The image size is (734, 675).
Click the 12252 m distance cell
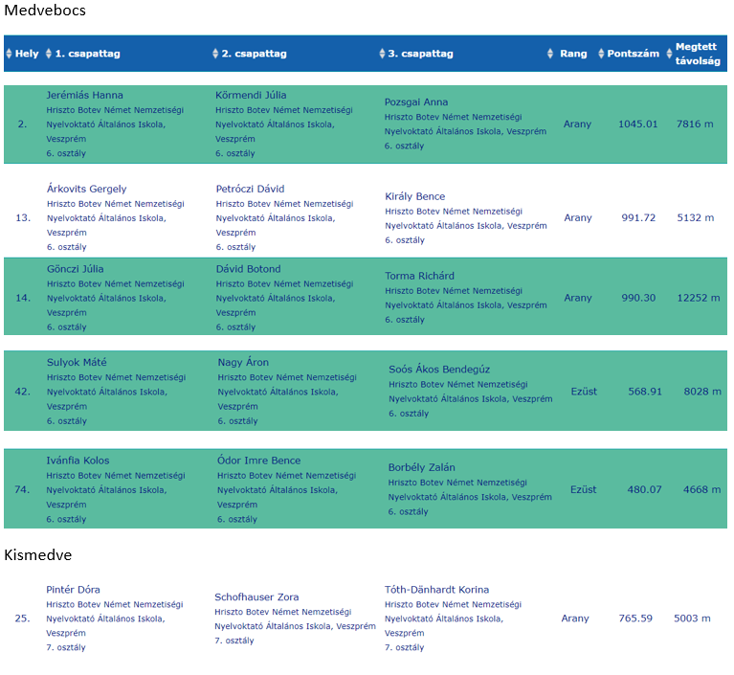[699, 298]
